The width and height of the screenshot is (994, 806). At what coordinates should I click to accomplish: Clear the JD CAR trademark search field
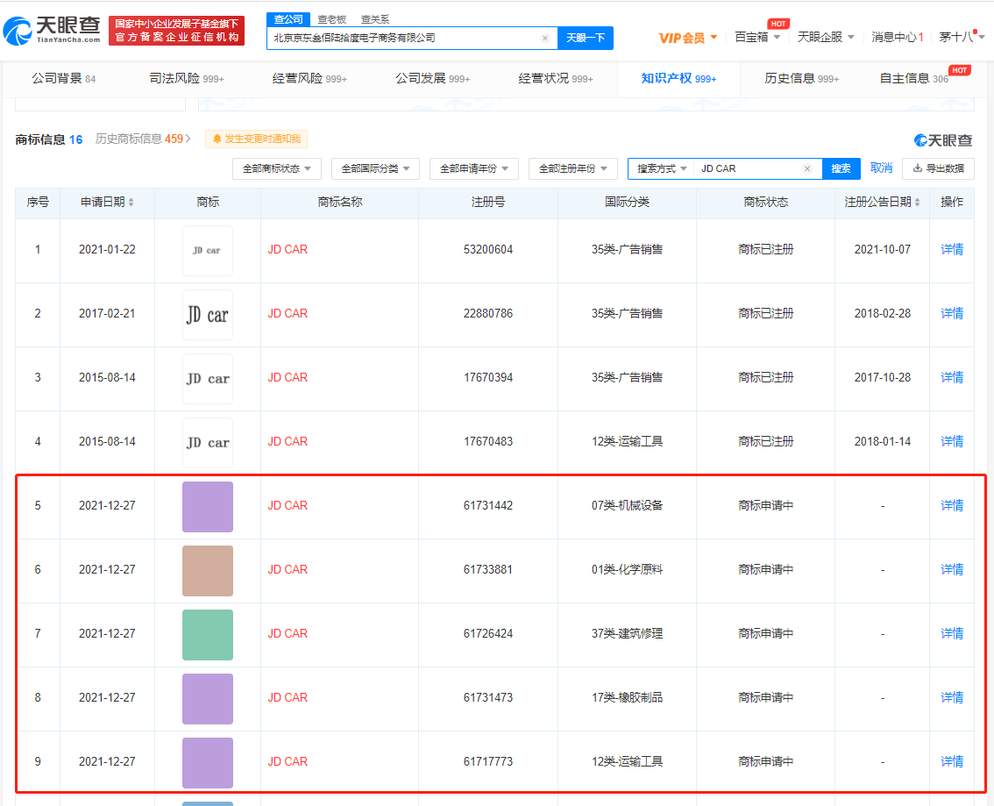[807, 168]
